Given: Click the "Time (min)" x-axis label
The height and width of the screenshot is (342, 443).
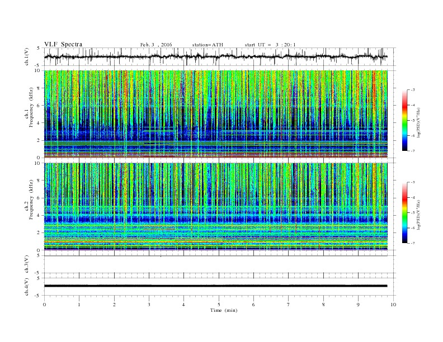Looking at the screenshot, I should pyautogui.click(x=224, y=310).
